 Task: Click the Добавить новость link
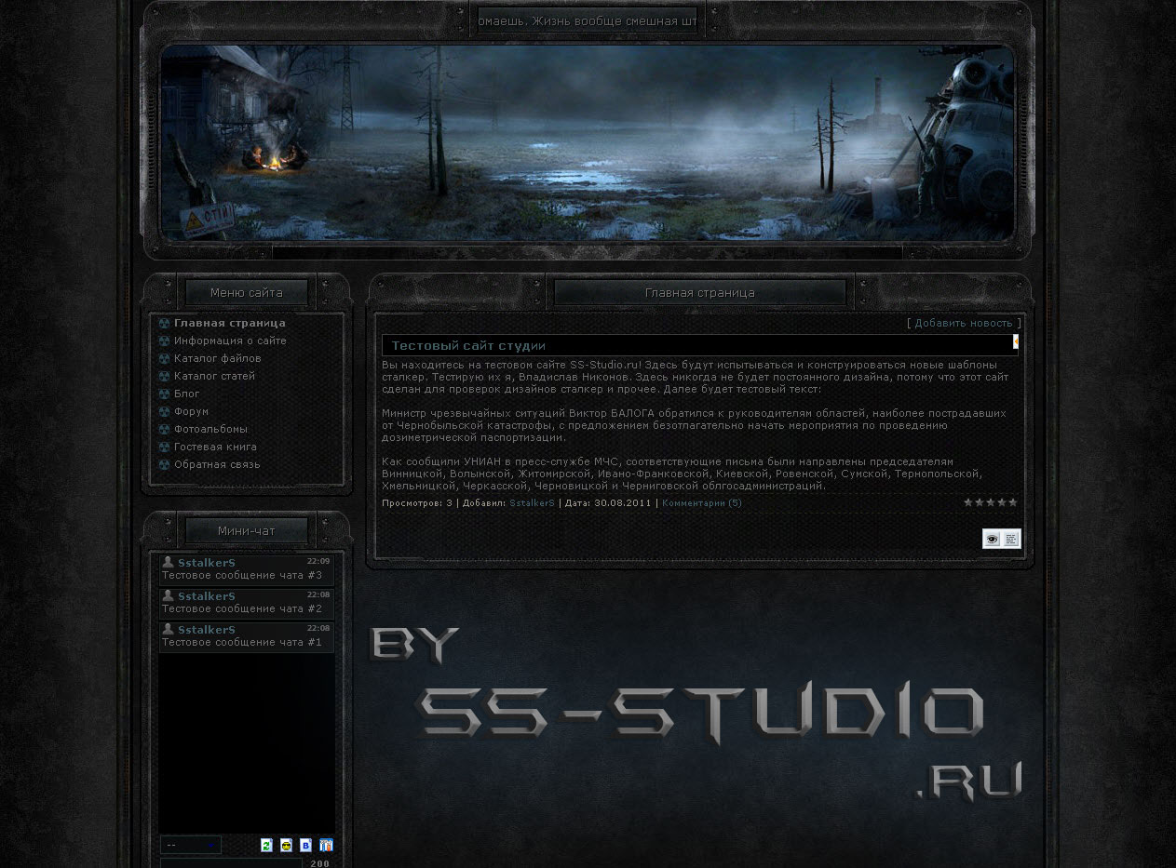click(x=963, y=323)
